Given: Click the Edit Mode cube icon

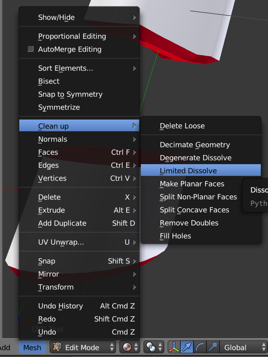Looking at the screenshot, I should [x=57, y=347].
